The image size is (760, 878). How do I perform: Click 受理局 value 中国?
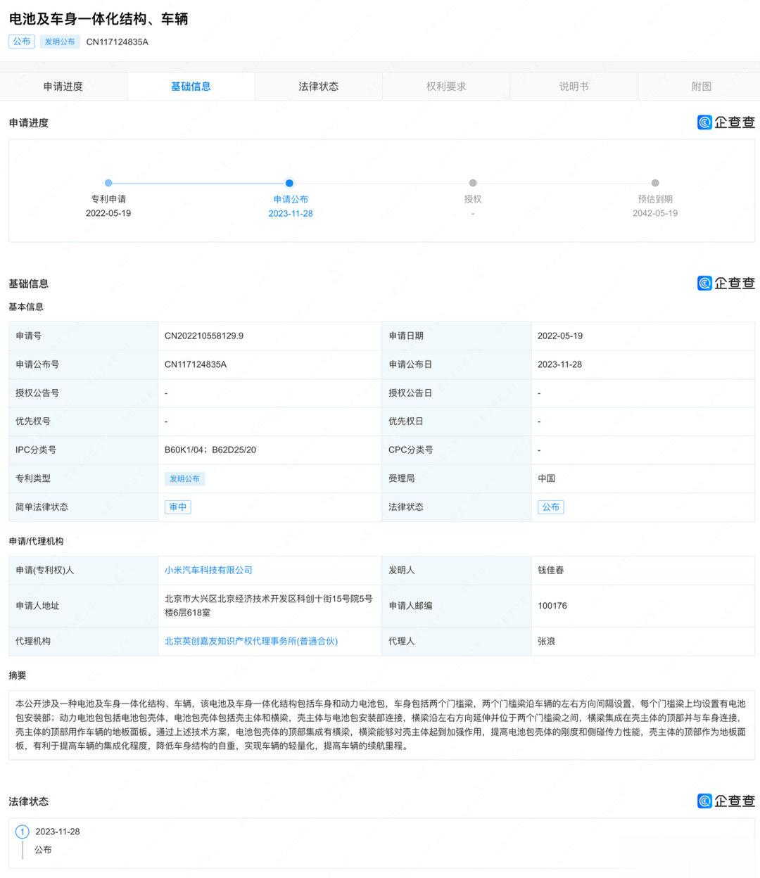547,478
